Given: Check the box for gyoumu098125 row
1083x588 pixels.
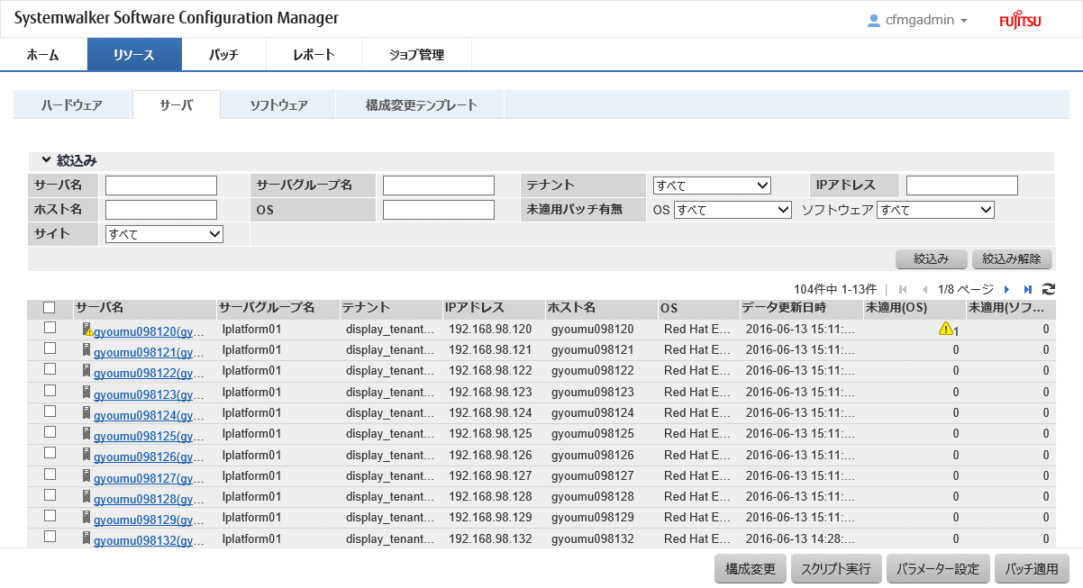Looking at the screenshot, I should pyautogui.click(x=50, y=431).
